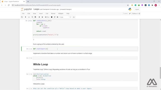
Task: Insert cell below with plus icon
Action: (26, 17)
